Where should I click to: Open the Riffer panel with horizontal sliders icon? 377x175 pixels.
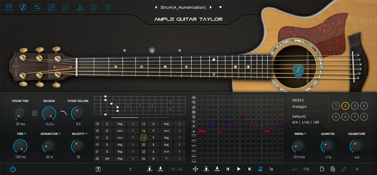37,7
